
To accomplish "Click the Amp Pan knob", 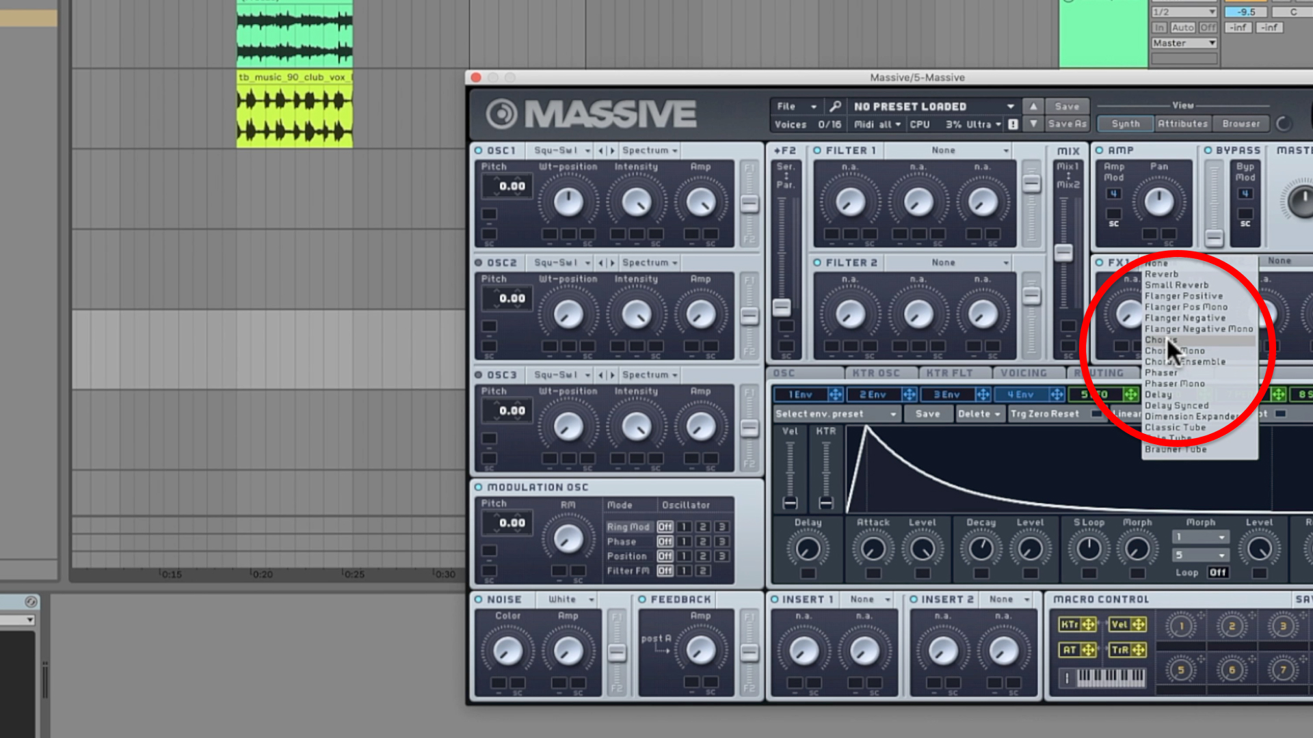I will click(x=1158, y=202).
